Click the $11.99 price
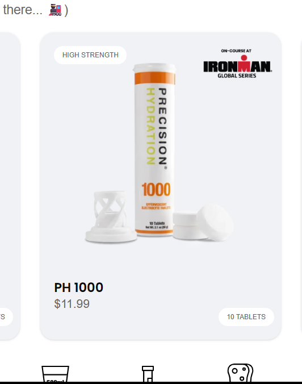This screenshot has height=384, width=302. [x=72, y=304]
